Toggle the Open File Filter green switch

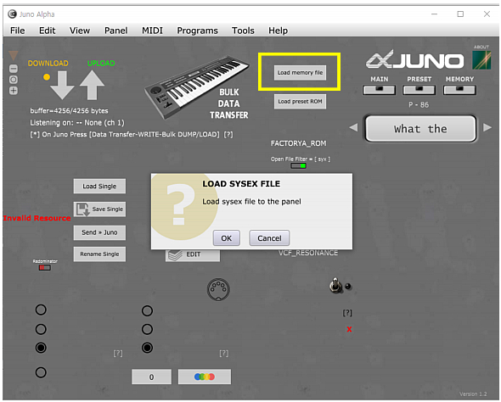tap(298, 166)
